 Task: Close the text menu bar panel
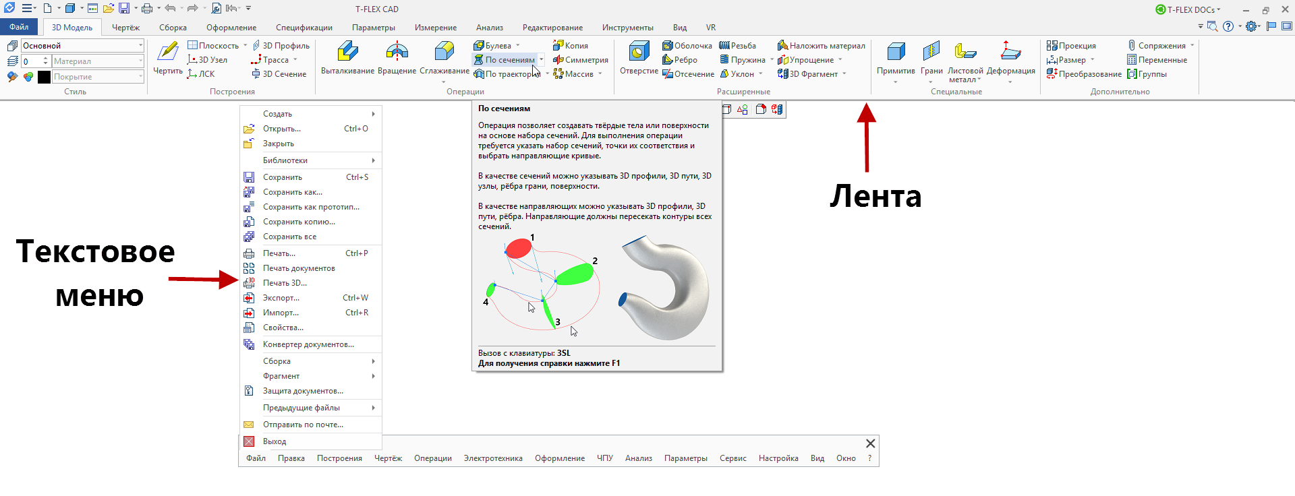pos(870,443)
